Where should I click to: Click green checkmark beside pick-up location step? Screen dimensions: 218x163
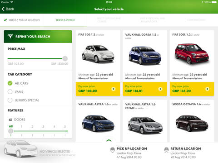(5, 20)
